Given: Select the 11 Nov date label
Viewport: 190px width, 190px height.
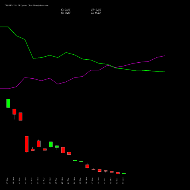Looking at the screenshot, I should click(x=19, y=181).
